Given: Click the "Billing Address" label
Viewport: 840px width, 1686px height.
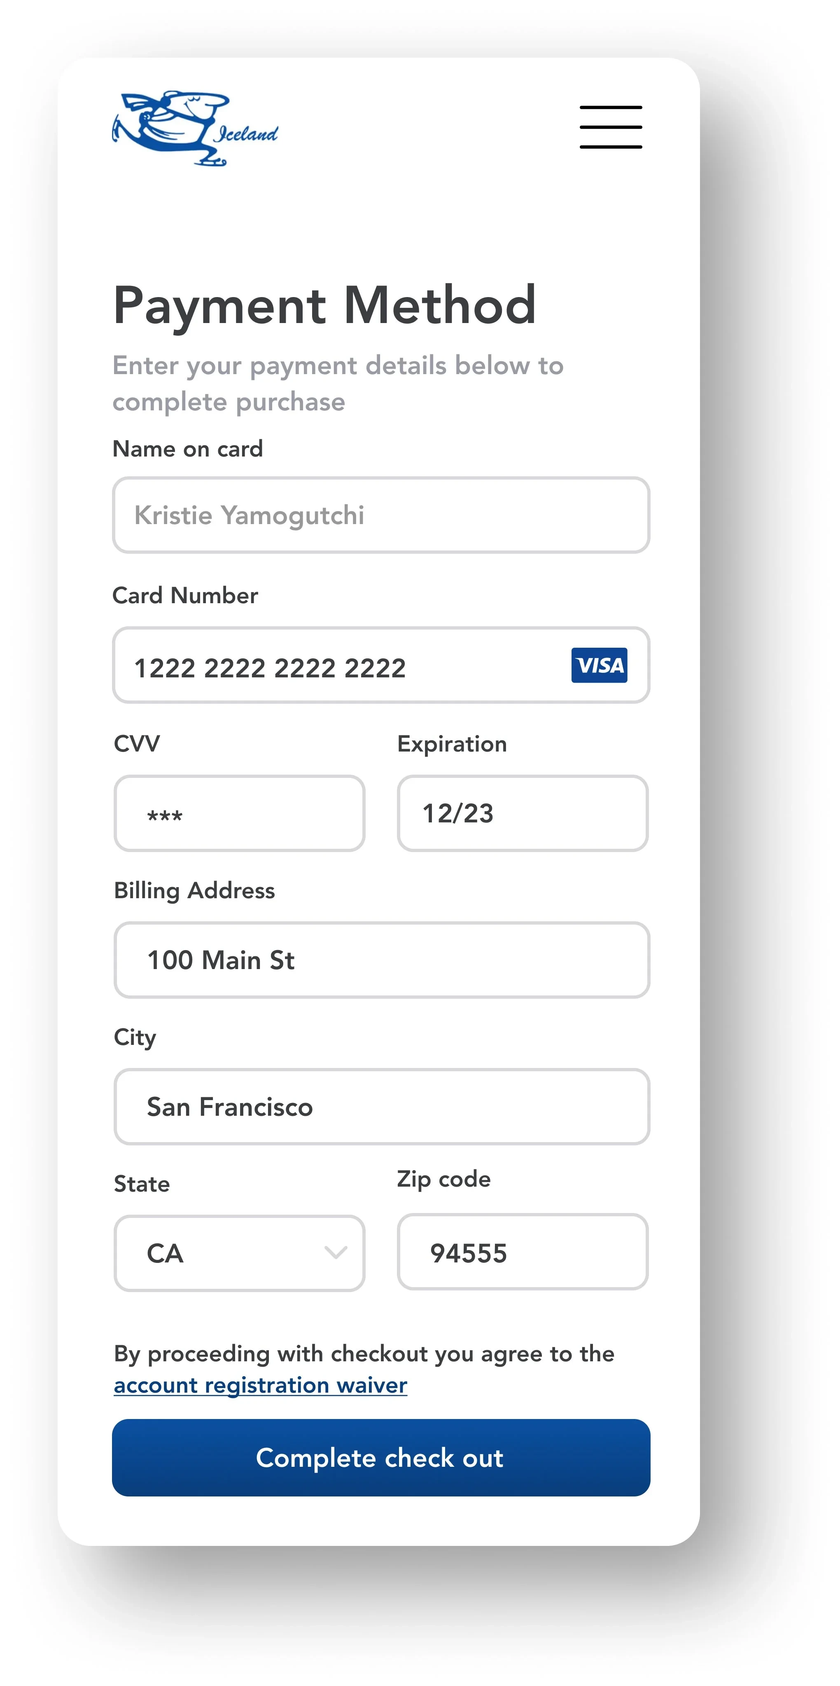Looking at the screenshot, I should (194, 890).
